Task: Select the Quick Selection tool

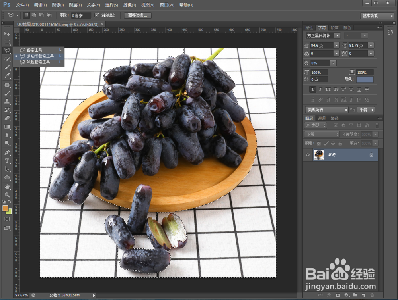Action: tap(7, 59)
